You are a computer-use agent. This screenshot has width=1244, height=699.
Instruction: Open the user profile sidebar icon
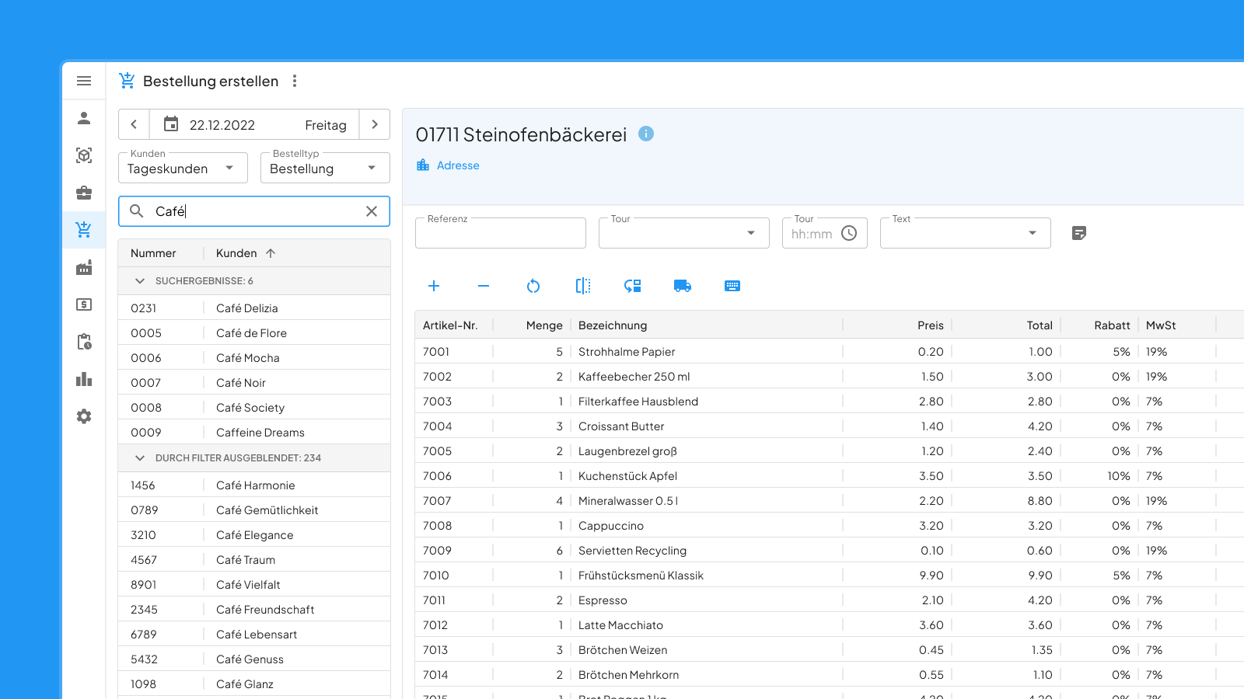[84, 118]
